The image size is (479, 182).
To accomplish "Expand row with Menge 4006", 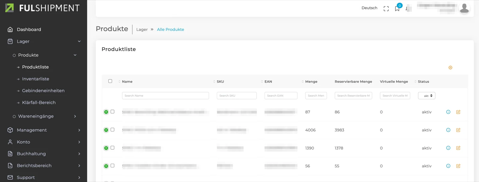I will coord(106,130).
